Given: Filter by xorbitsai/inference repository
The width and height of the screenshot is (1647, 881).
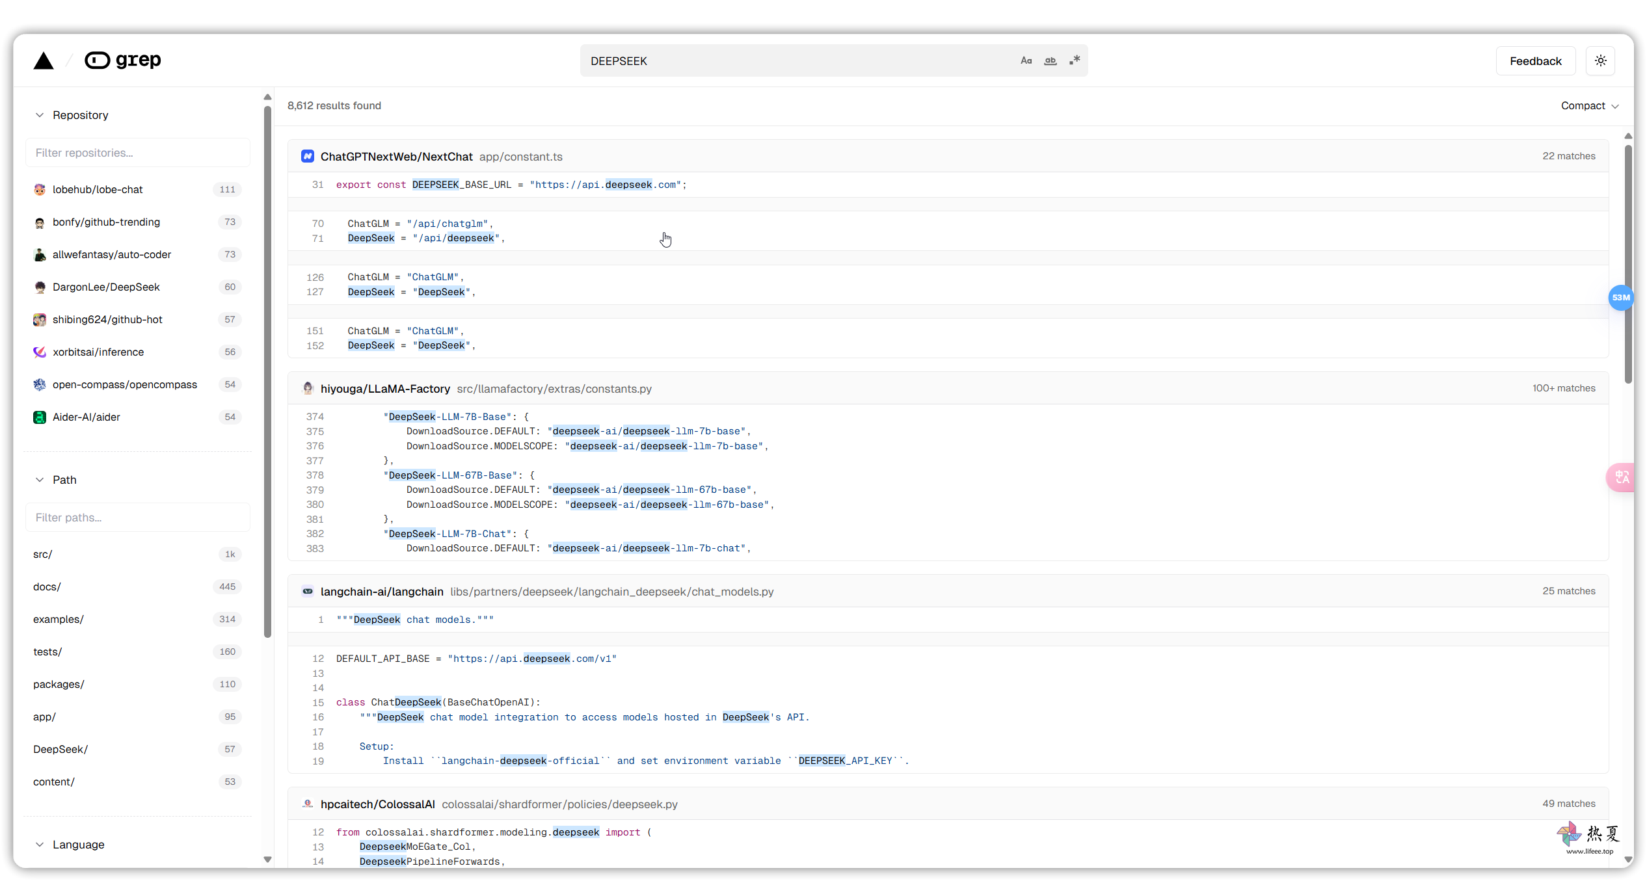Looking at the screenshot, I should coord(98,352).
